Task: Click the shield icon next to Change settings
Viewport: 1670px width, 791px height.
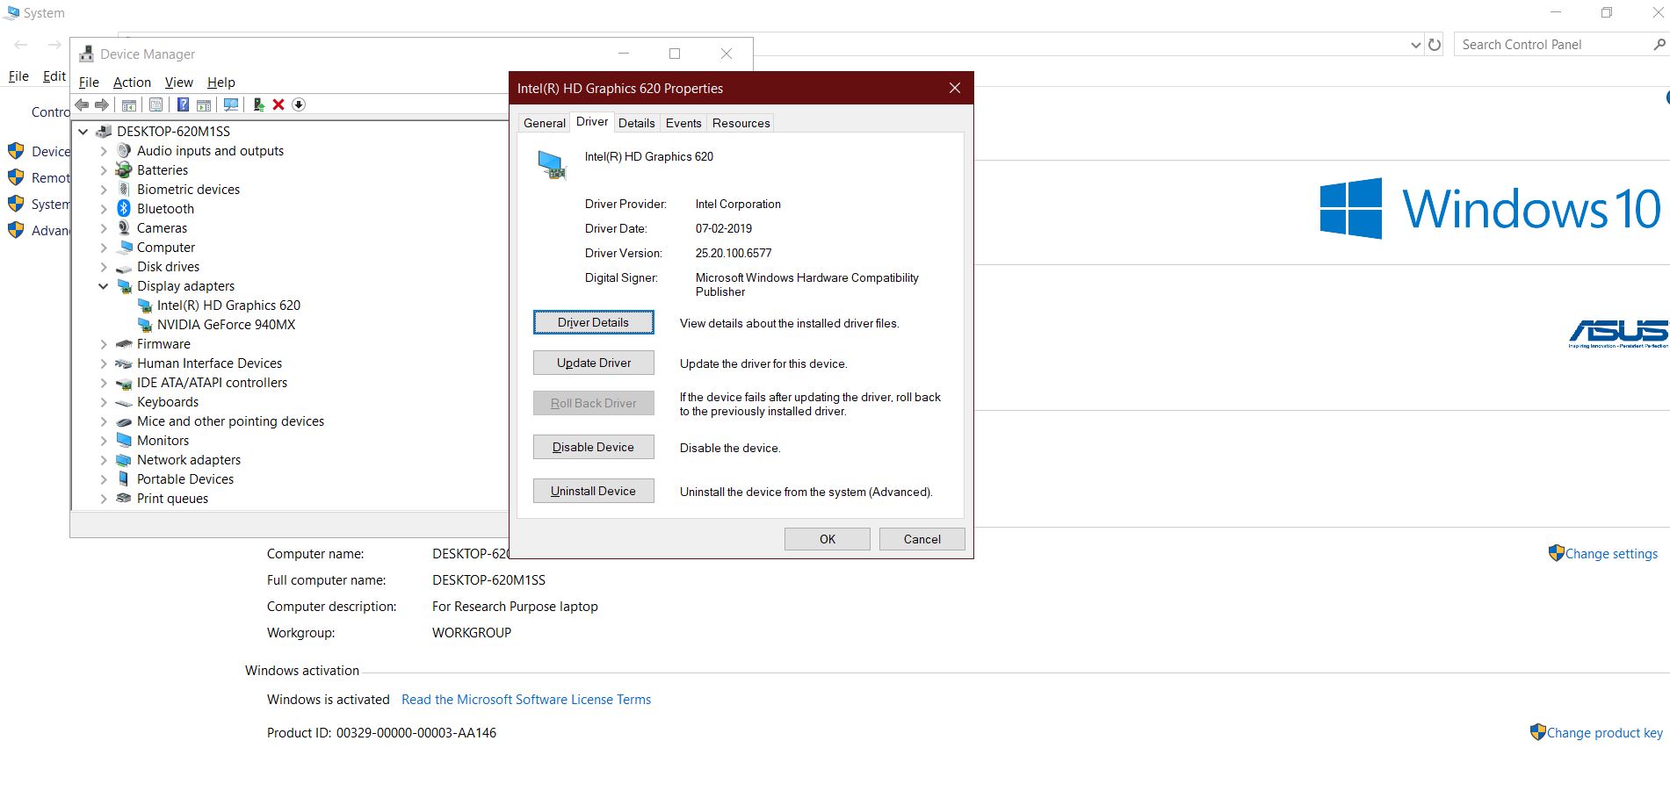Action: click(x=1556, y=553)
